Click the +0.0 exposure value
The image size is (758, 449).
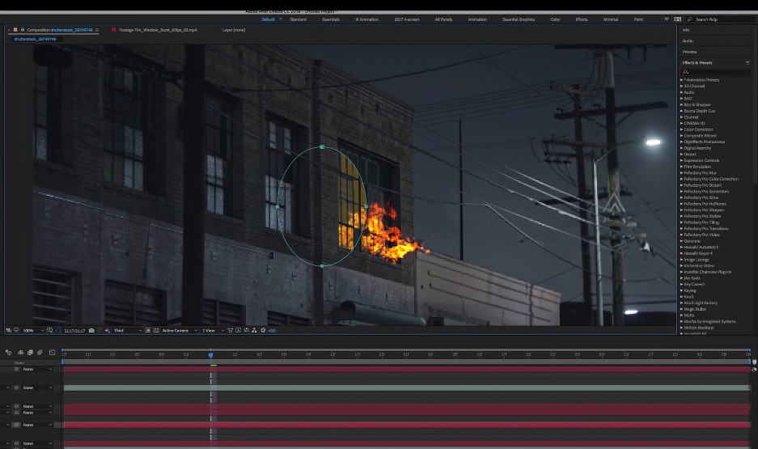point(272,331)
